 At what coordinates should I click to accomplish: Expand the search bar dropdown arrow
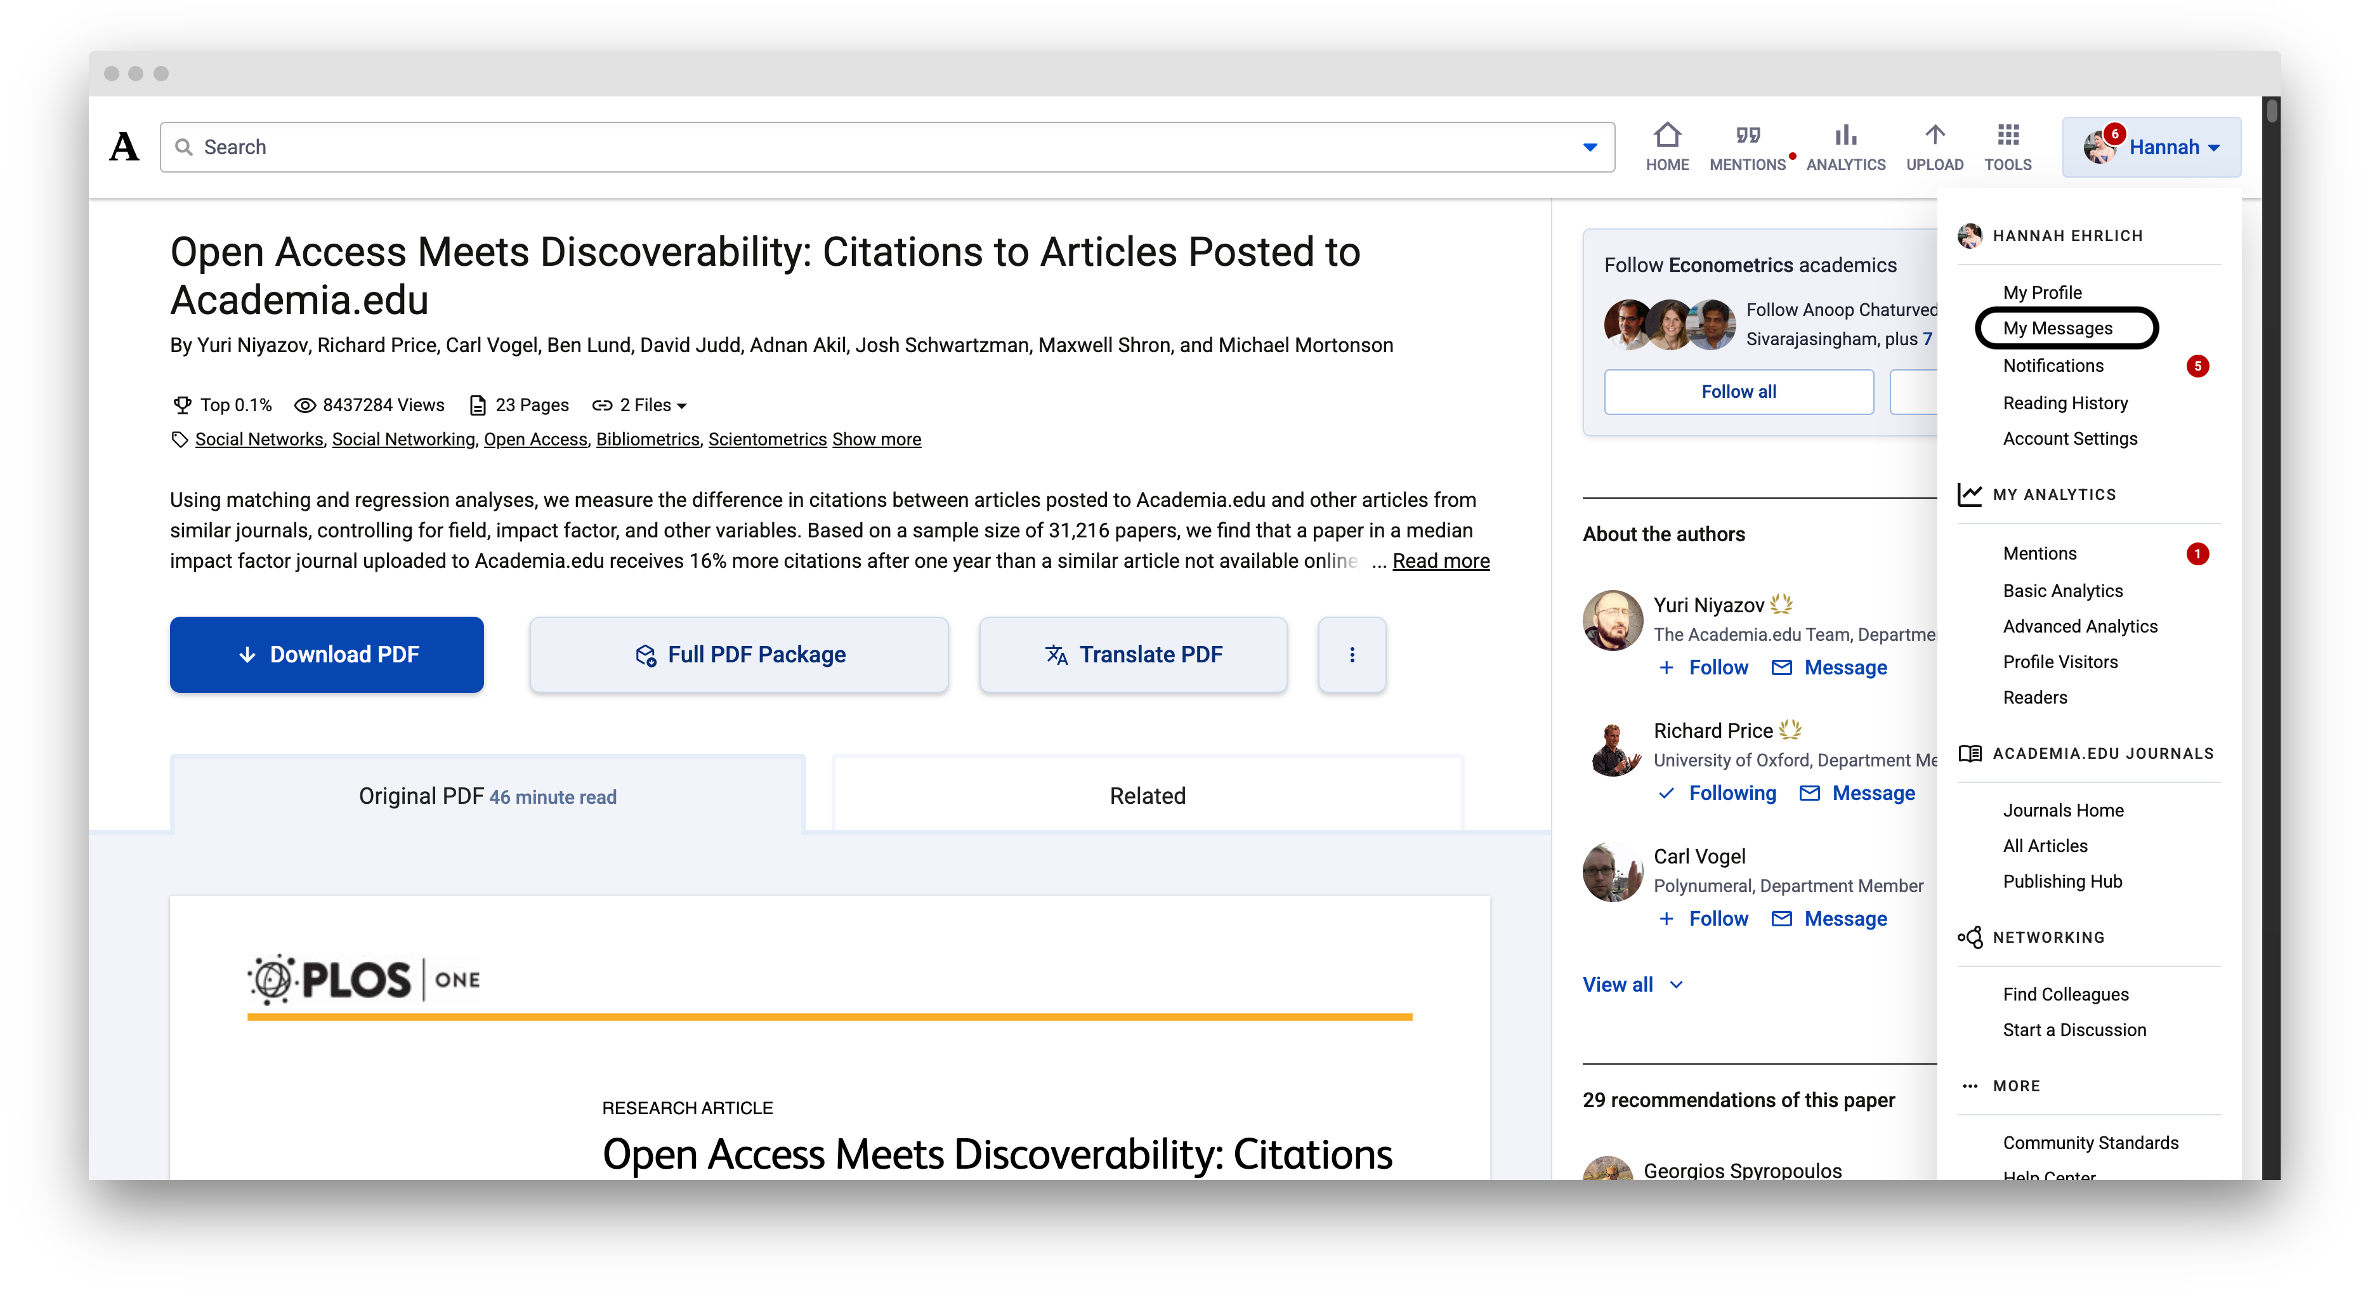point(1589,147)
